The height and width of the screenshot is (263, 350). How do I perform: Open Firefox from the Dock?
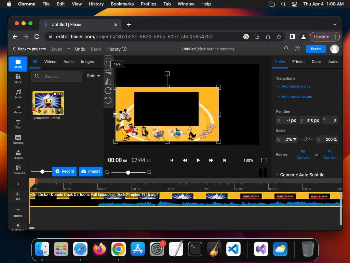pos(99,249)
